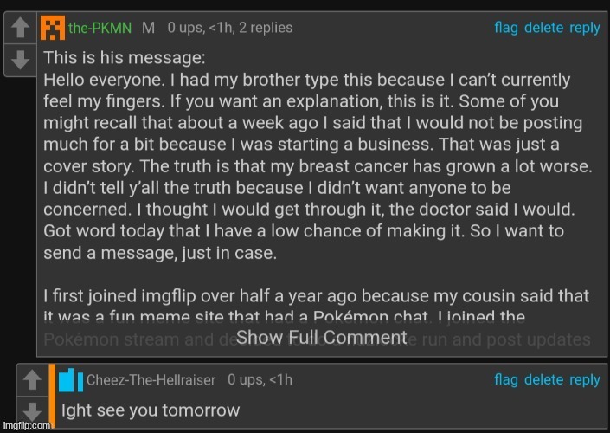Expand with Show Full Comment
610x433 pixels.
tap(321, 337)
